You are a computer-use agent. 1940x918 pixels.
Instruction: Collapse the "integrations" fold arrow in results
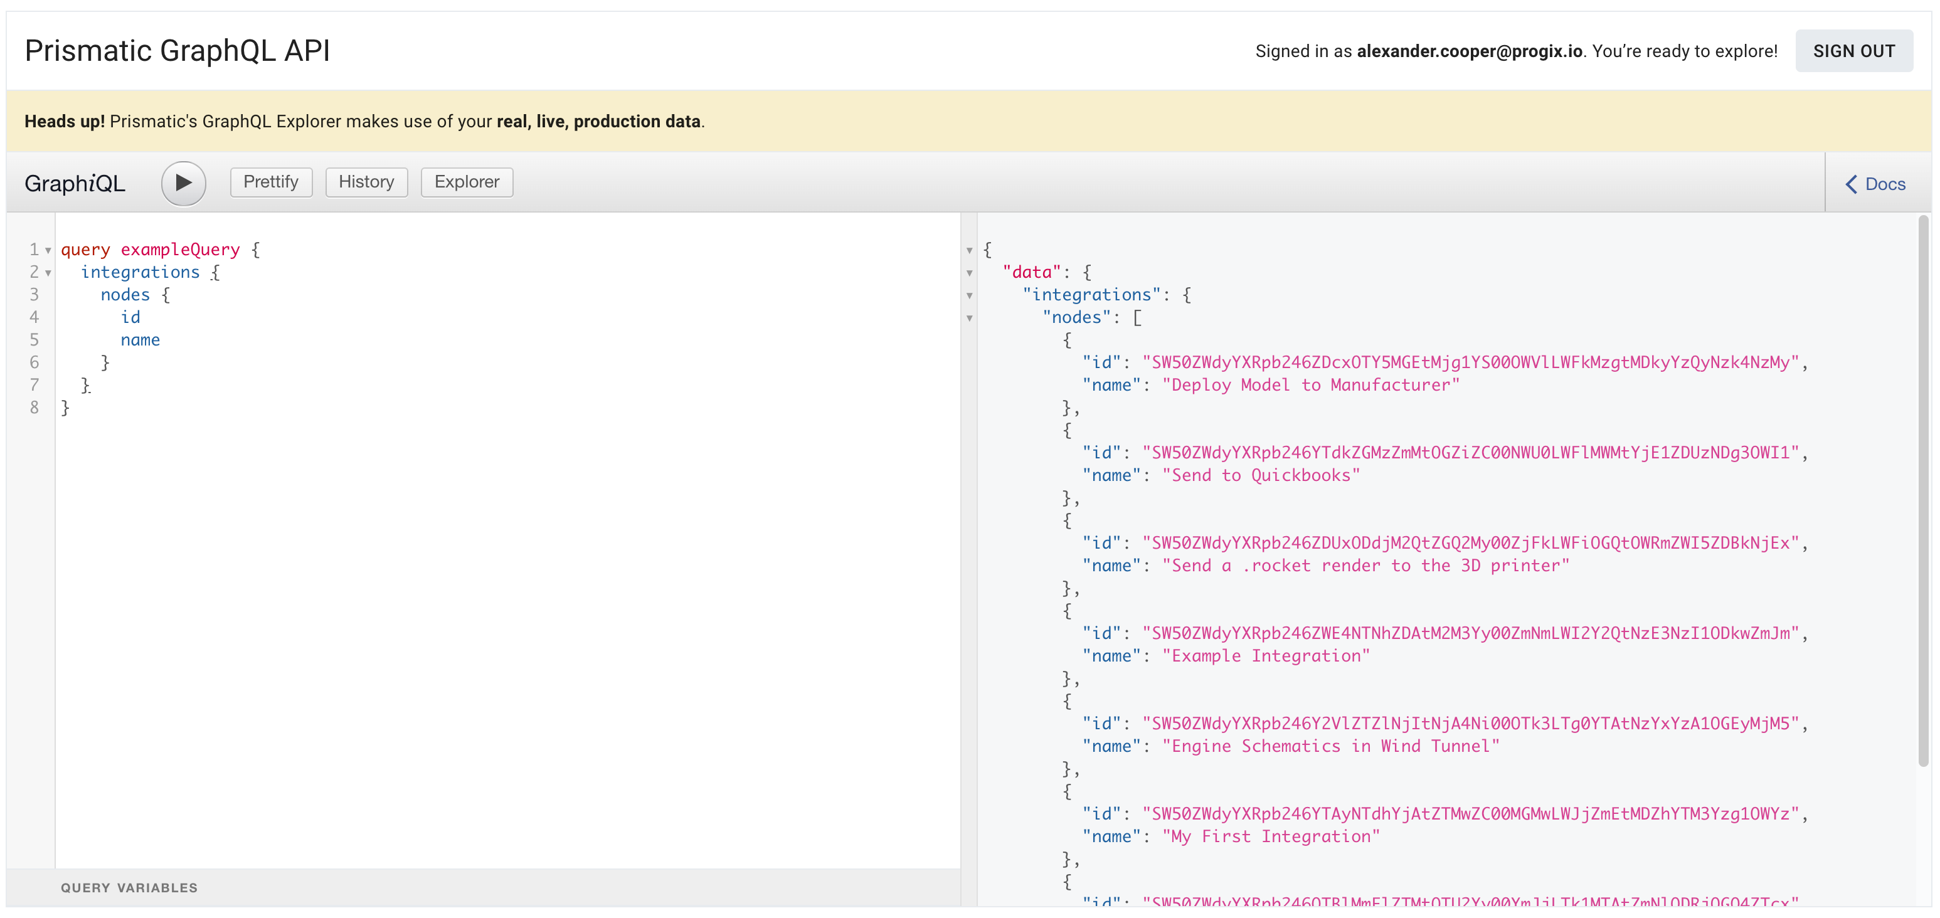point(969,296)
